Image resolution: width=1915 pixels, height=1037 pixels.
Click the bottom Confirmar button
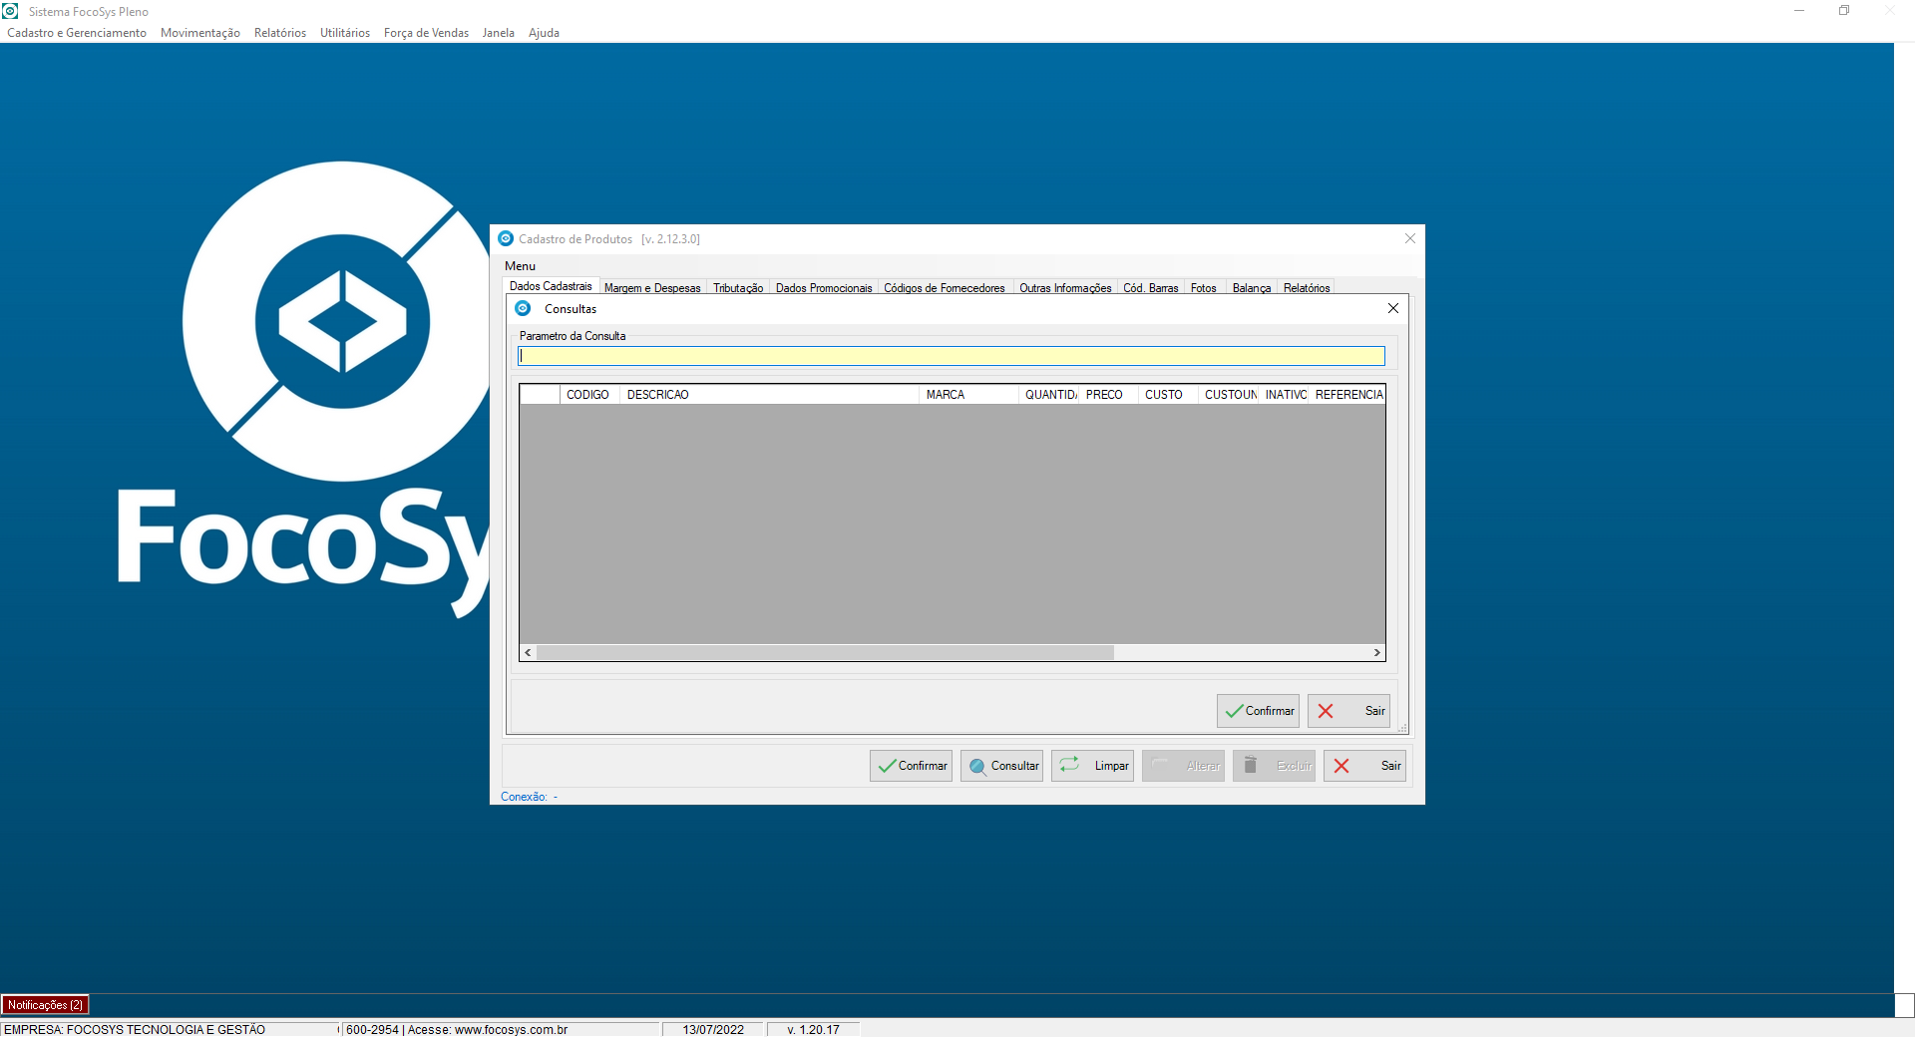click(x=911, y=766)
